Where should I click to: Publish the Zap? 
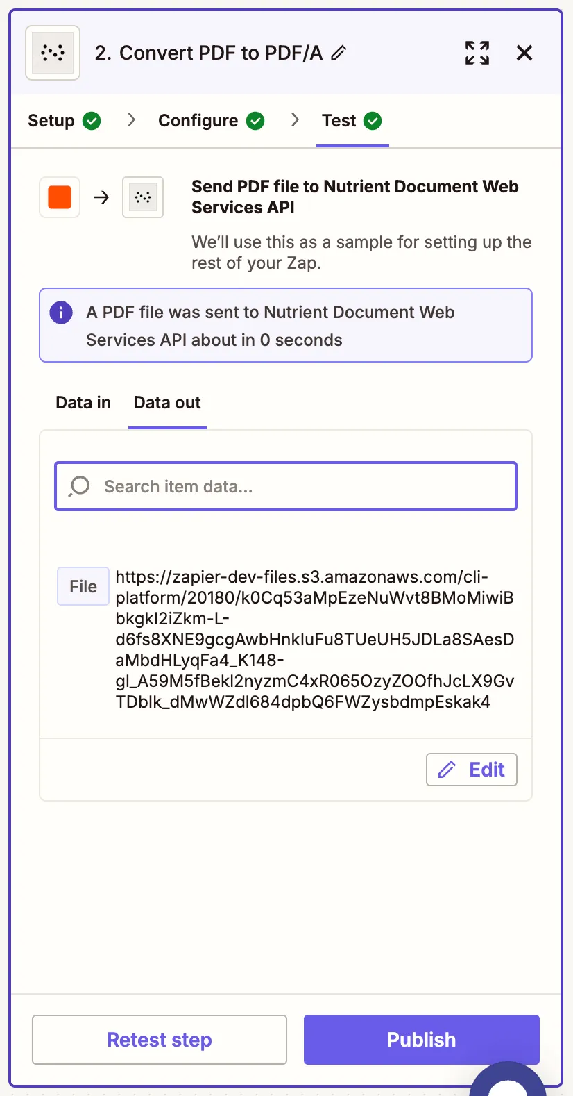pyautogui.click(x=421, y=1040)
